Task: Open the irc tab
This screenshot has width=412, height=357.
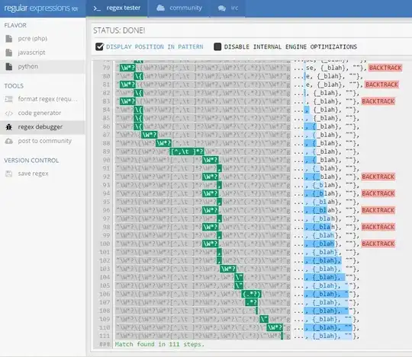Action: (228, 8)
